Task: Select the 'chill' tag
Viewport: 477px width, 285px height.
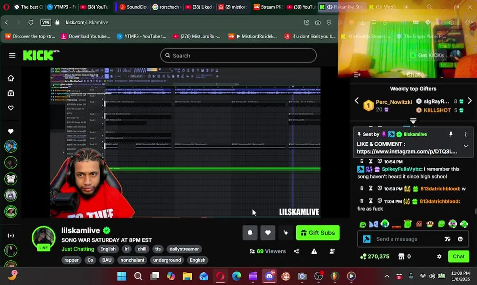Action: pos(142,249)
